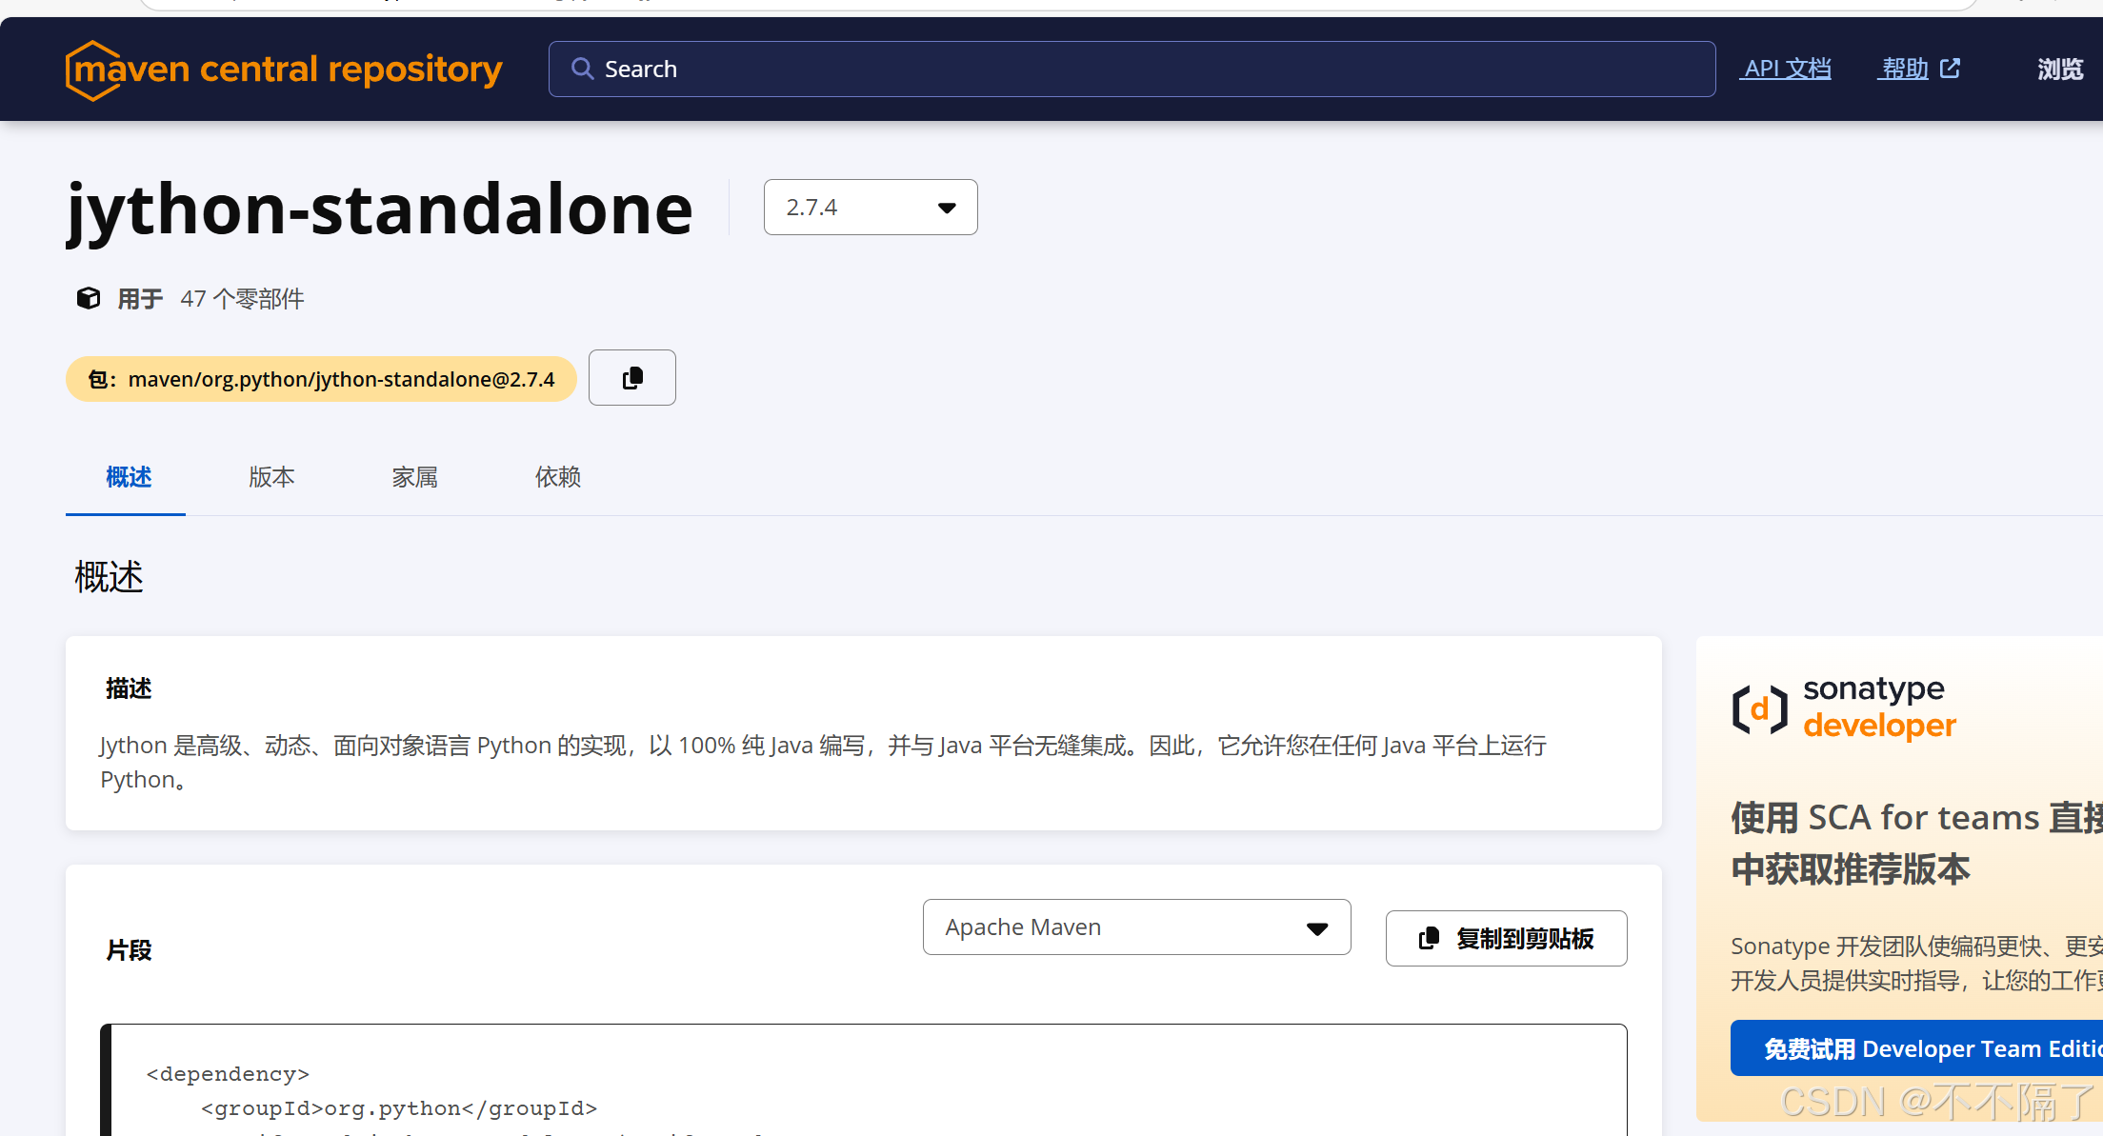This screenshot has height=1136, width=2103.
Task: Click the yellow package badge maven/org.python/jython-standalone@2.7.4
Action: (x=321, y=378)
